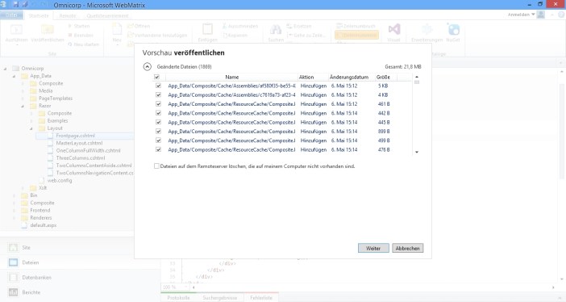
Task: Click the file list scrollbar up arrow
Action: pos(417,77)
